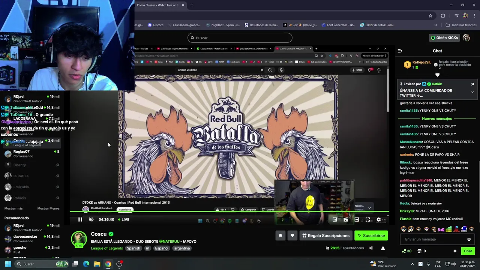Viewport: 480px width, 270px height.
Task: Hide the pinned BotRix message
Action: [x=472, y=84]
